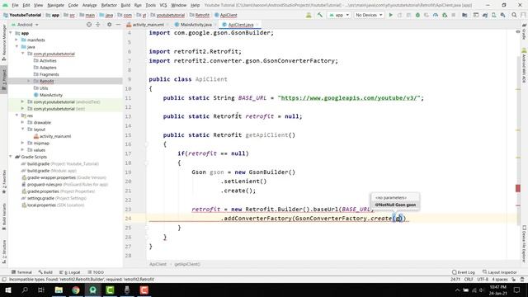Click the UTF-8 encoding in status bar
This screenshot has height=297, width=528.
pos(483,279)
